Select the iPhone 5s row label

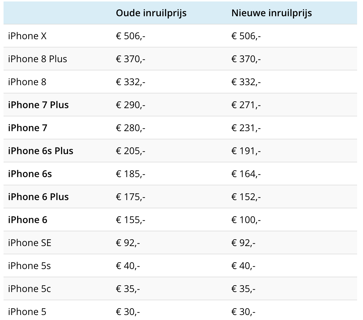point(29,266)
